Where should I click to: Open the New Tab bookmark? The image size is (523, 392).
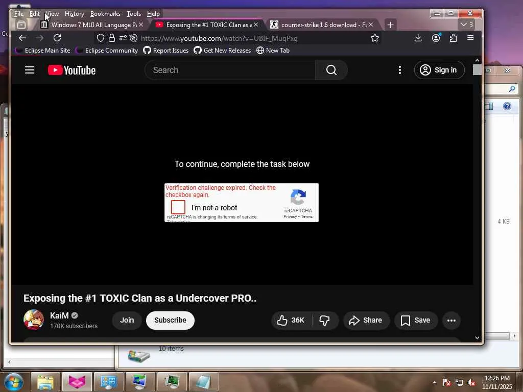[273, 51]
